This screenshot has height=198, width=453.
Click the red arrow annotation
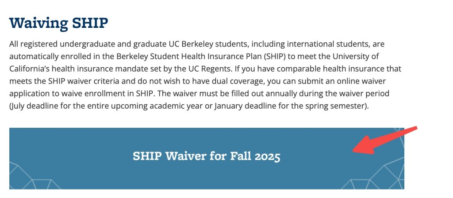(x=385, y=140)
